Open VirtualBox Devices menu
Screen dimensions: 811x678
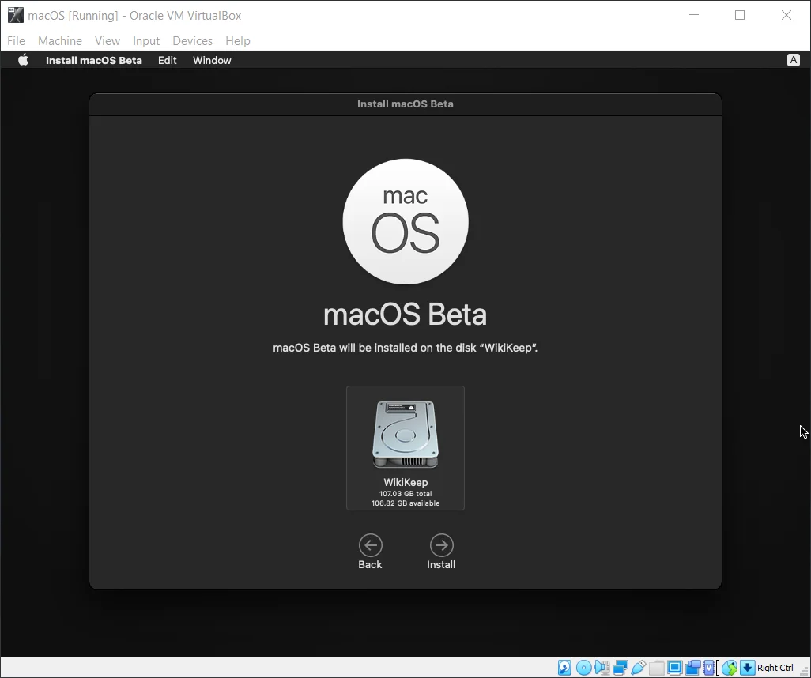tap(192, 41)
